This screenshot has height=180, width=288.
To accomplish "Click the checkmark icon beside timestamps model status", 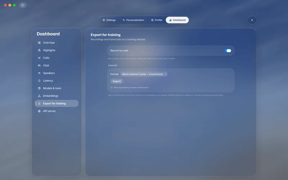I will tap(112, 87).
